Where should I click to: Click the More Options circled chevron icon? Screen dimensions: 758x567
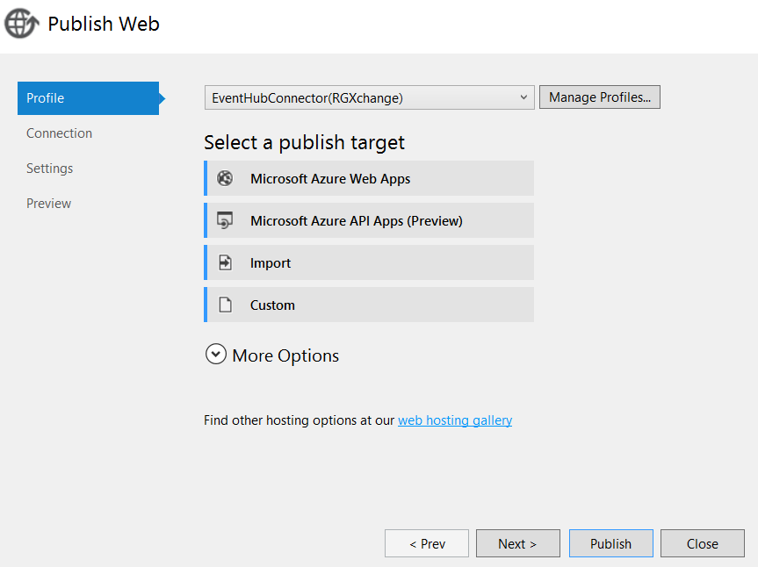tap(215, 355)
